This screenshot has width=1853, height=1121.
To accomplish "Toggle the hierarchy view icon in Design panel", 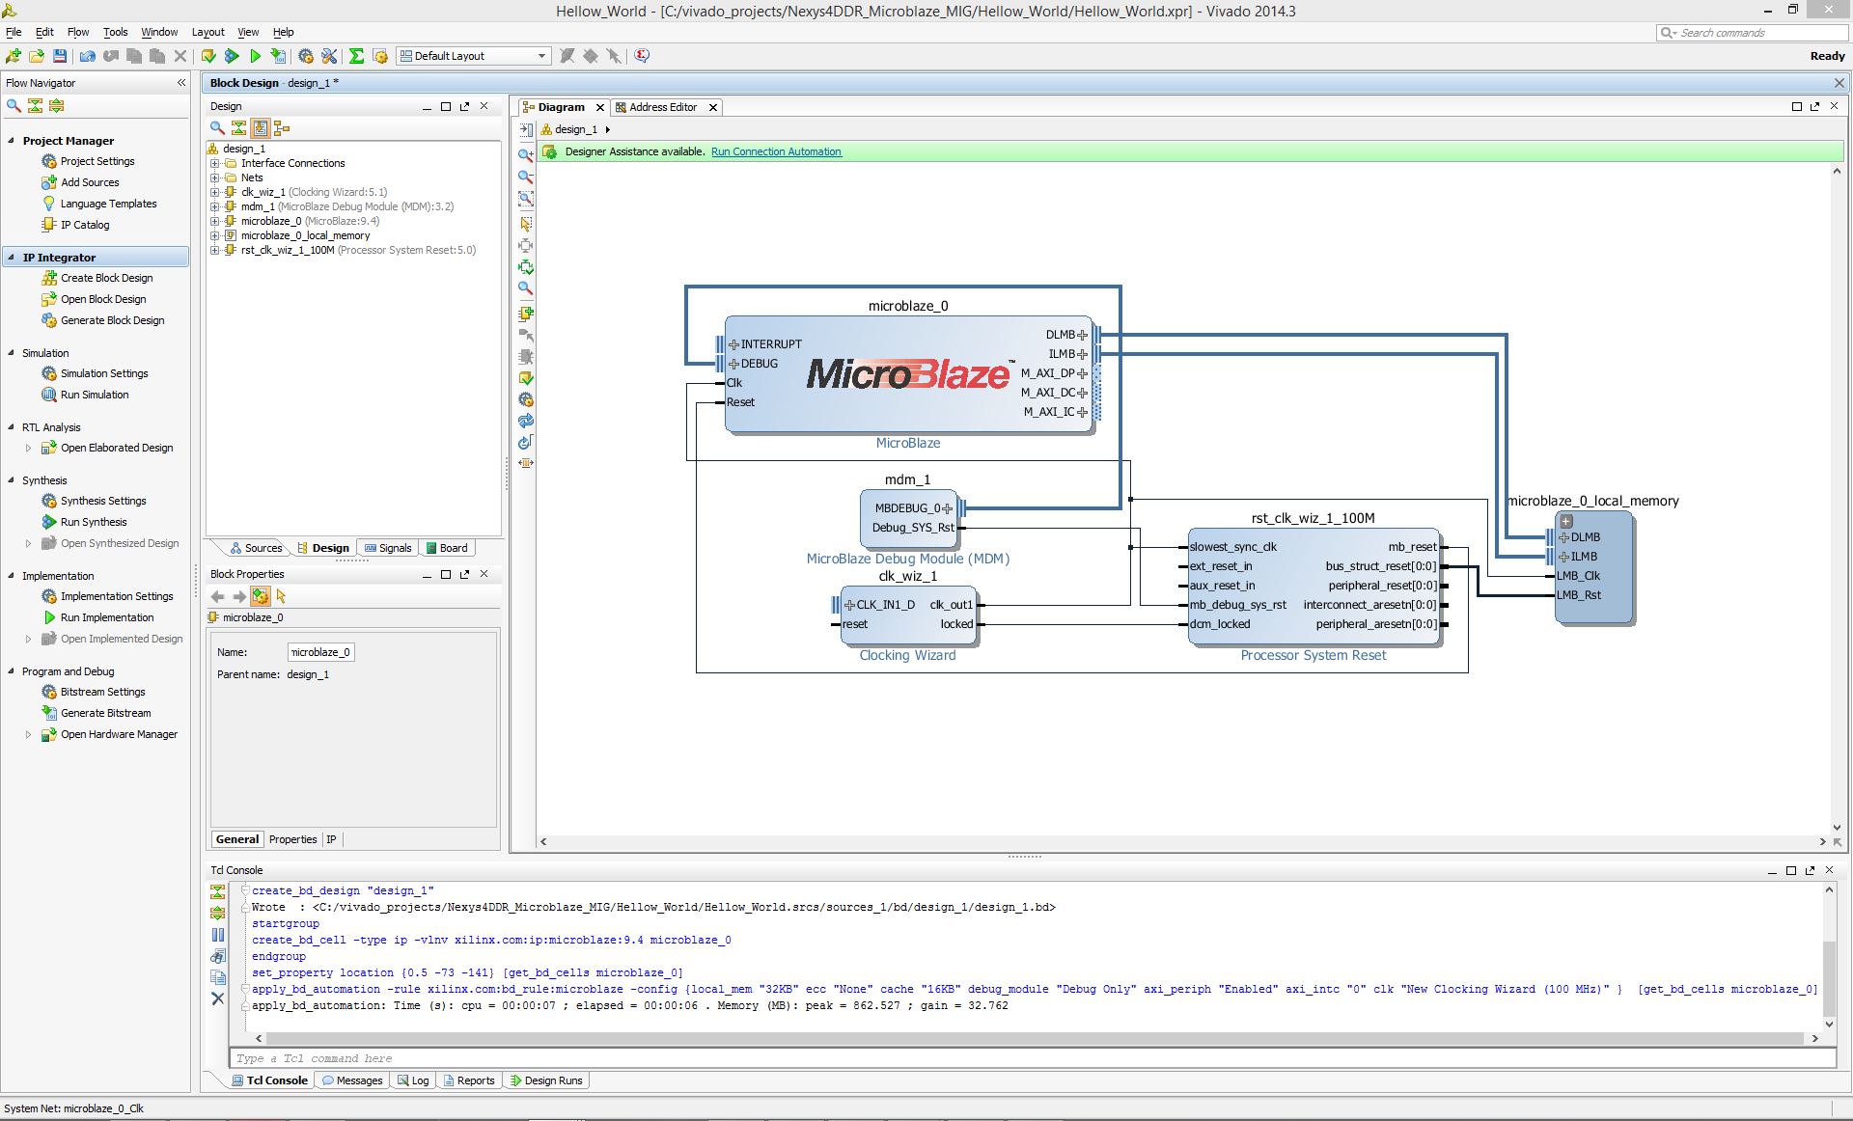I will pos(282,127).
